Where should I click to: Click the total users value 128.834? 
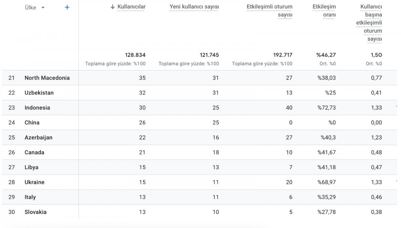click(x=135, y=55)
